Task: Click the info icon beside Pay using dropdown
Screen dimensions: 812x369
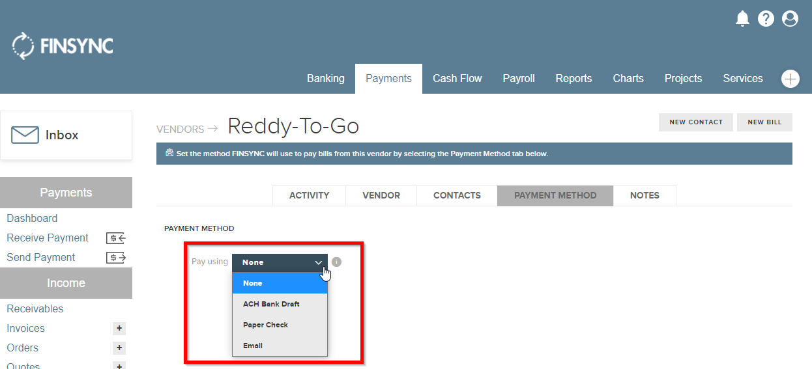Action: [336, 262]
